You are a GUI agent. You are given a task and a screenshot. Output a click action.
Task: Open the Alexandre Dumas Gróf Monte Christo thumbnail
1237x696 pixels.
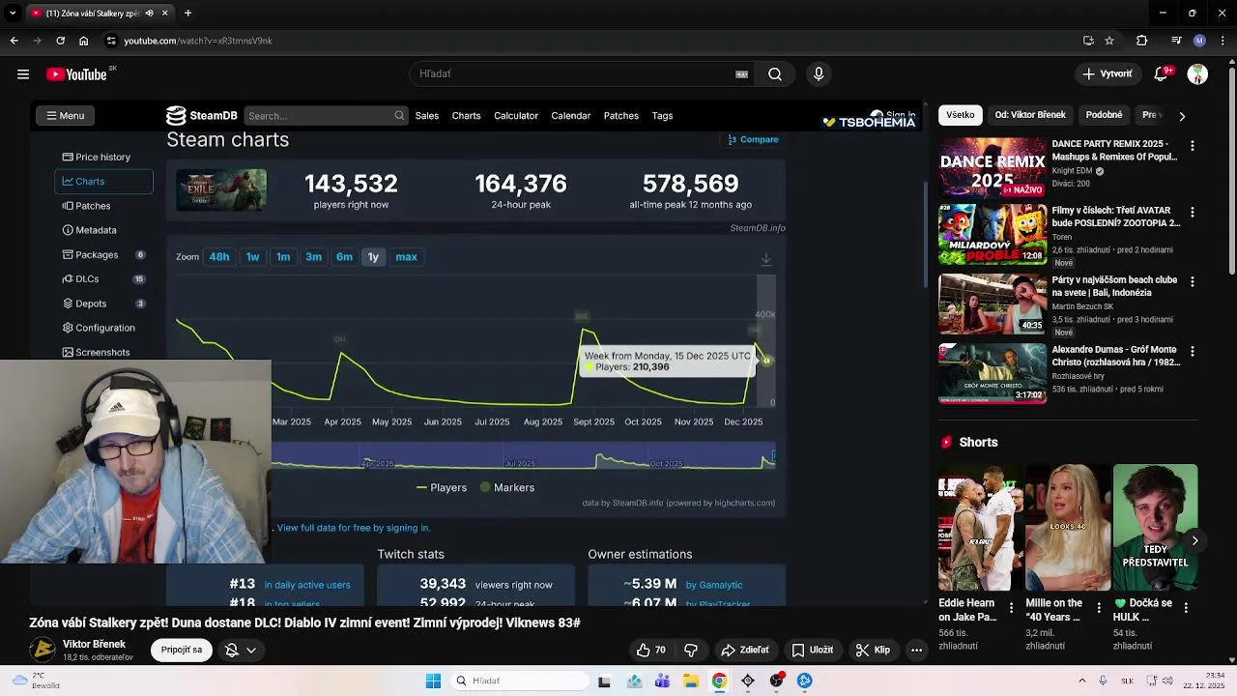click(x=992, y=373)
